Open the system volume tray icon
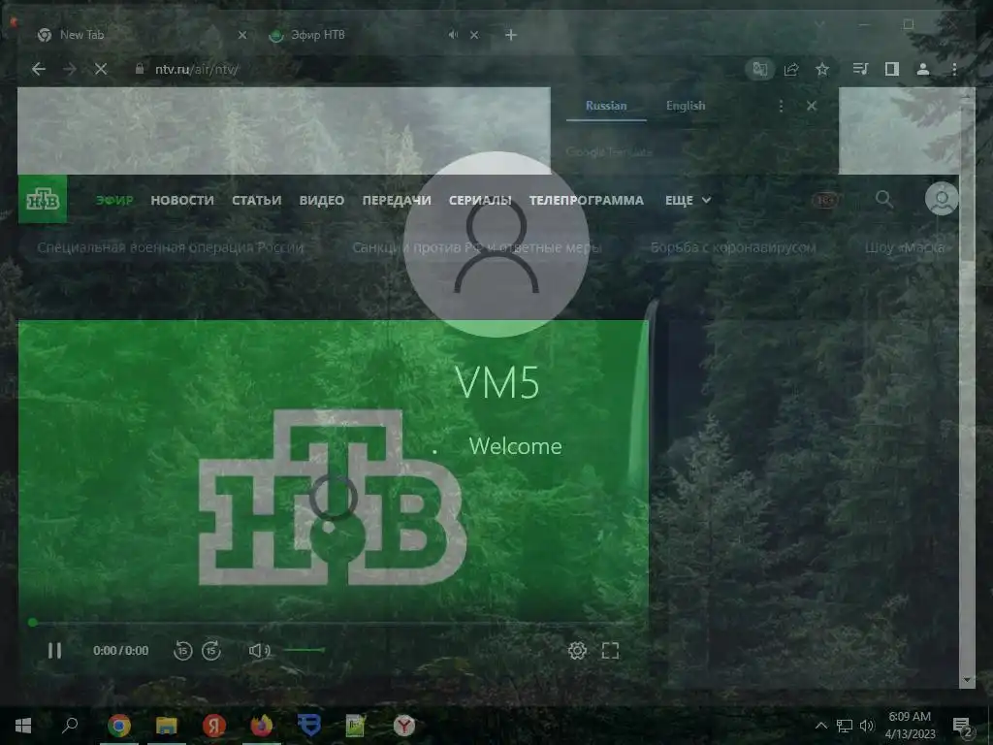 tap(866, 726)
